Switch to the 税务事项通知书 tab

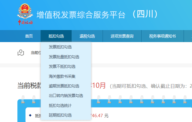pyautogui.click(x=162, y=36)
